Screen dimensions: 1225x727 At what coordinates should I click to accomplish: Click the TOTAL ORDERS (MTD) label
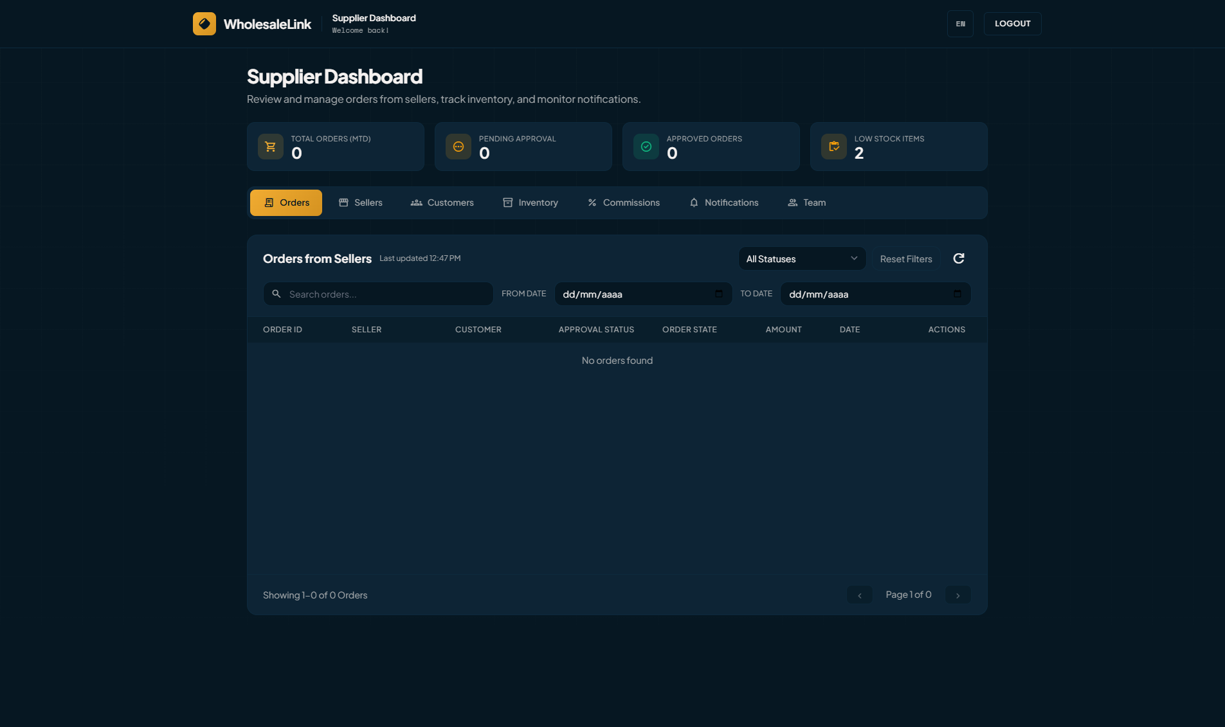[x=331, y=139]
